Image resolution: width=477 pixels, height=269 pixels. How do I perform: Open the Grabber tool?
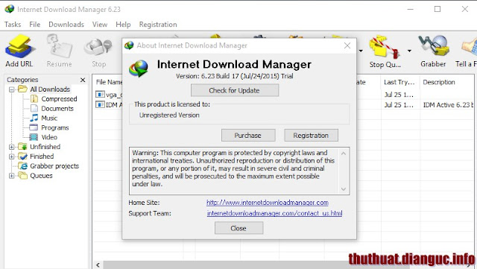coord(433,51)
